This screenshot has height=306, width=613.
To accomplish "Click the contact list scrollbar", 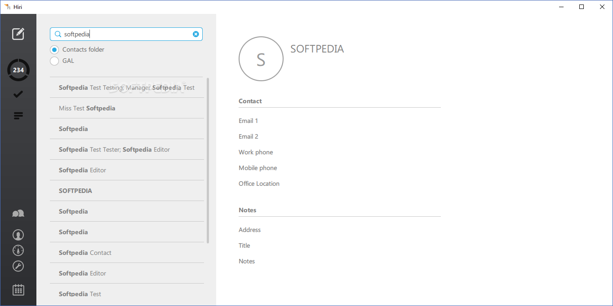I will coord(208,161).
